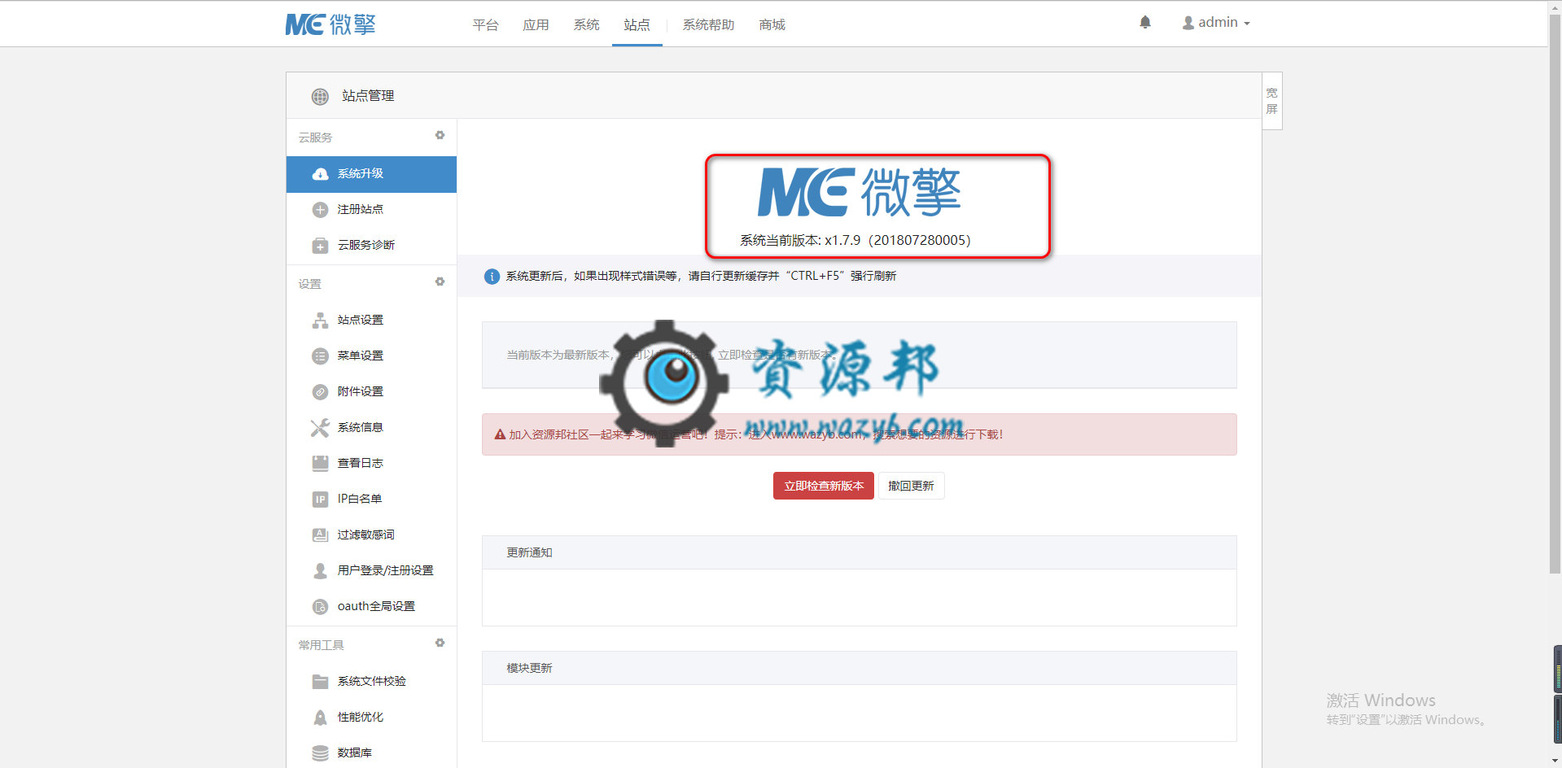
Task: Click the rocket icon beside 性能优化
Action: point(321,718)
